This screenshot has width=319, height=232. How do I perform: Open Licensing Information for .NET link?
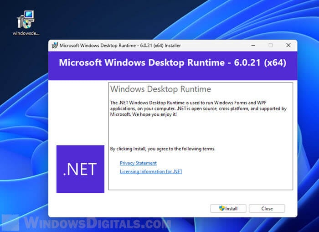pos(151,171)
